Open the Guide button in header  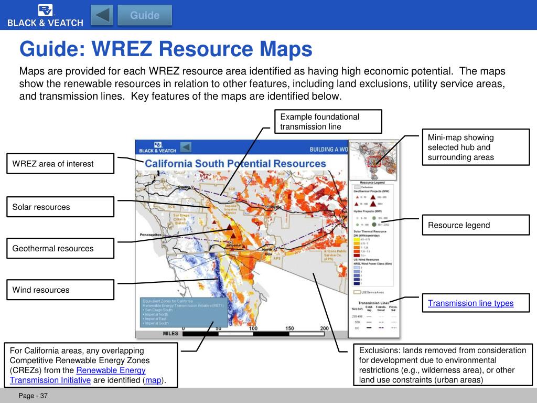[x=145, y=15]
